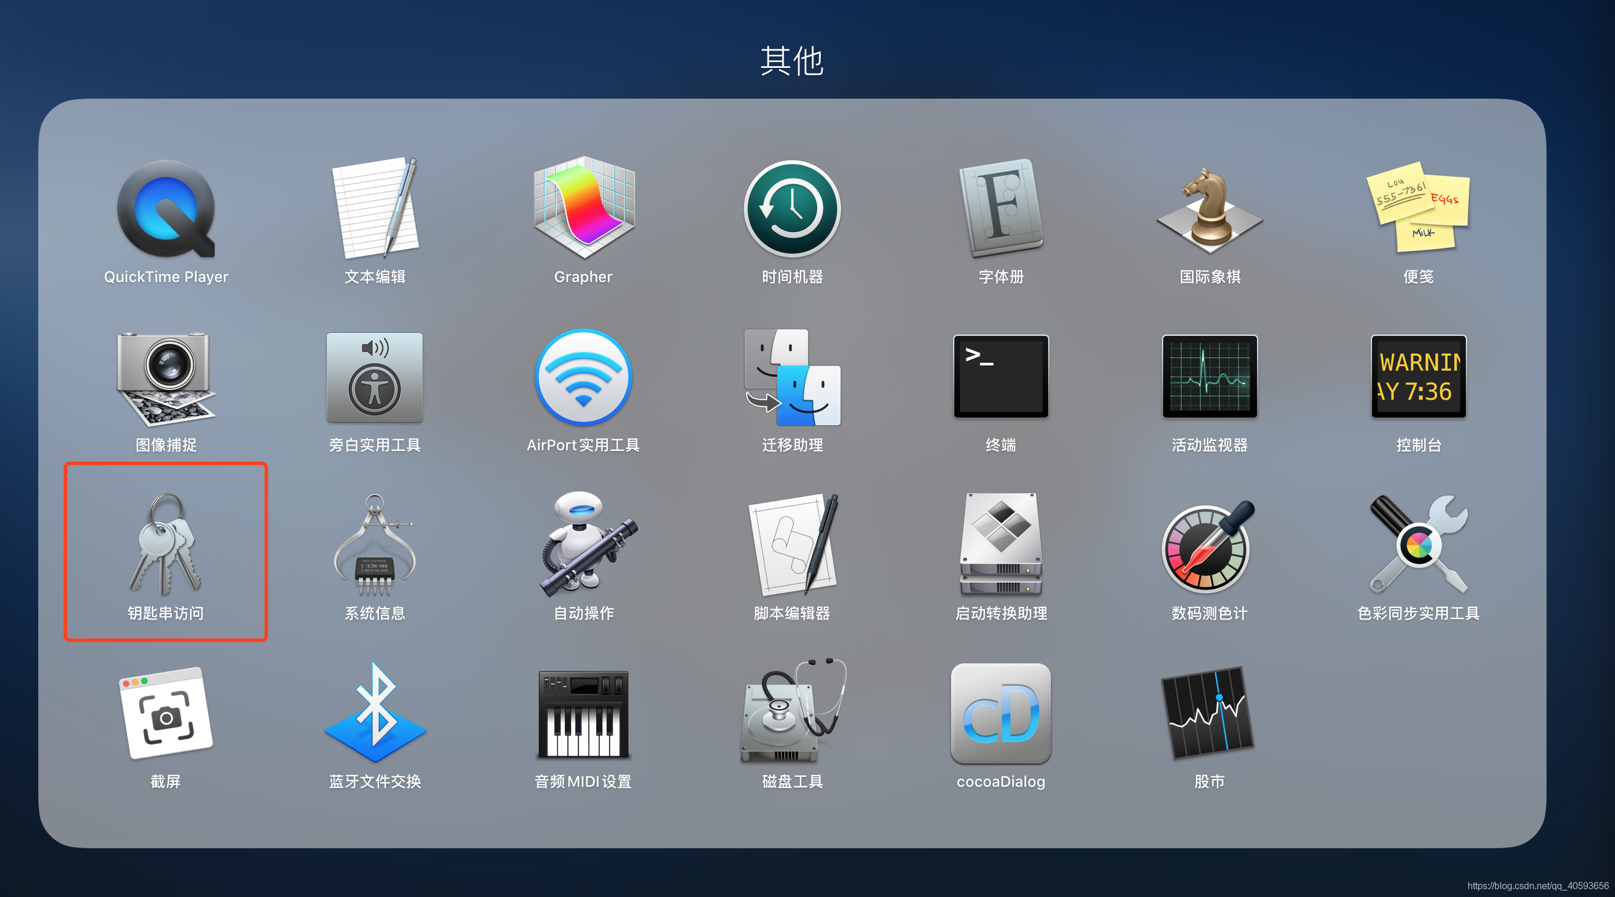The height and width of the screenshot is (897, 1615).
Task: Open 磁盘工具 disk stethoscope icon
Action: point(794,711)
